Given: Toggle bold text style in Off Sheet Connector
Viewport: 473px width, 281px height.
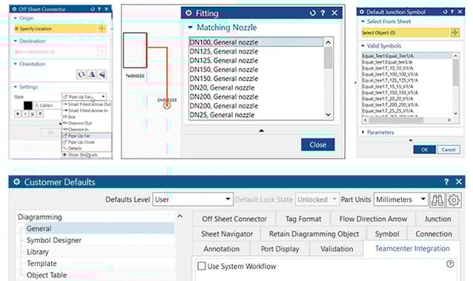Looking at the screenshot, I should 18,113.
